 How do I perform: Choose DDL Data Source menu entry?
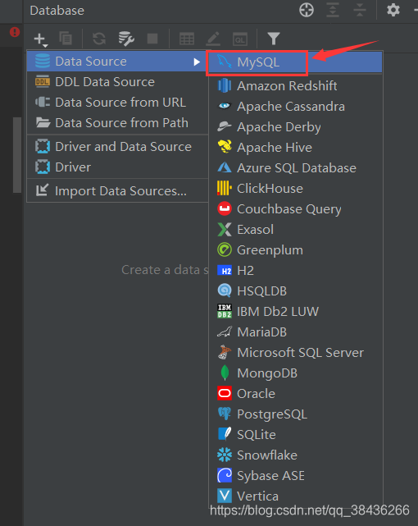pyautogui.click(x=117, y=82)
